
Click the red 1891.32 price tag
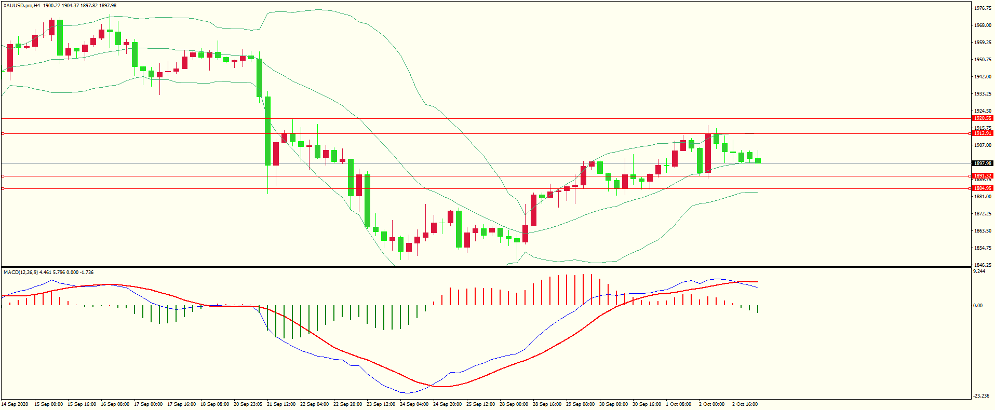983,176
